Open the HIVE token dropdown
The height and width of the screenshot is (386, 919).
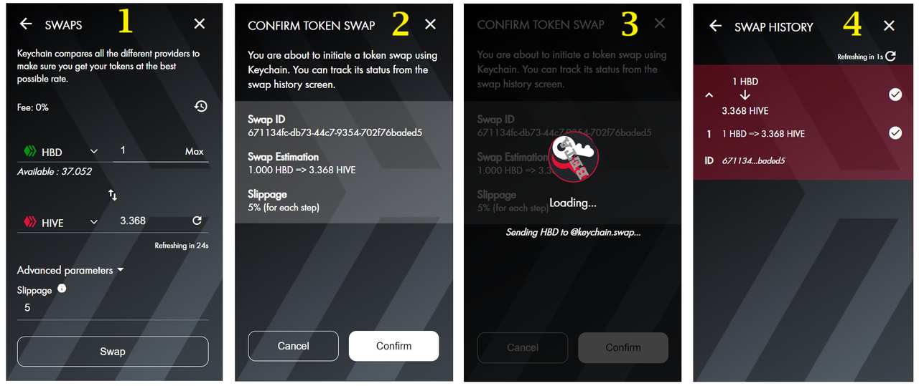(x=93, y=222)
